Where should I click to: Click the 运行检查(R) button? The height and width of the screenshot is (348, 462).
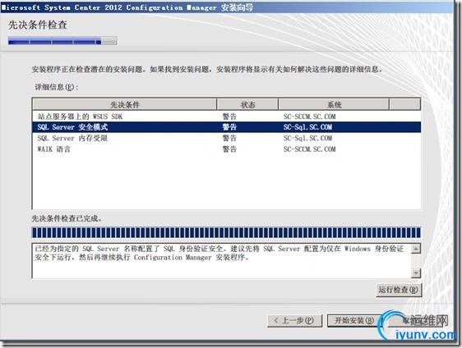[399, 290]
